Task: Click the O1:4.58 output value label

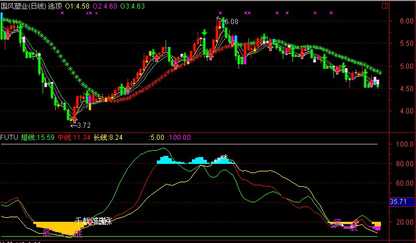Action: click(77, 5)
